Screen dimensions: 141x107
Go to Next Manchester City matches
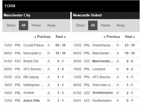click(61, 37)
